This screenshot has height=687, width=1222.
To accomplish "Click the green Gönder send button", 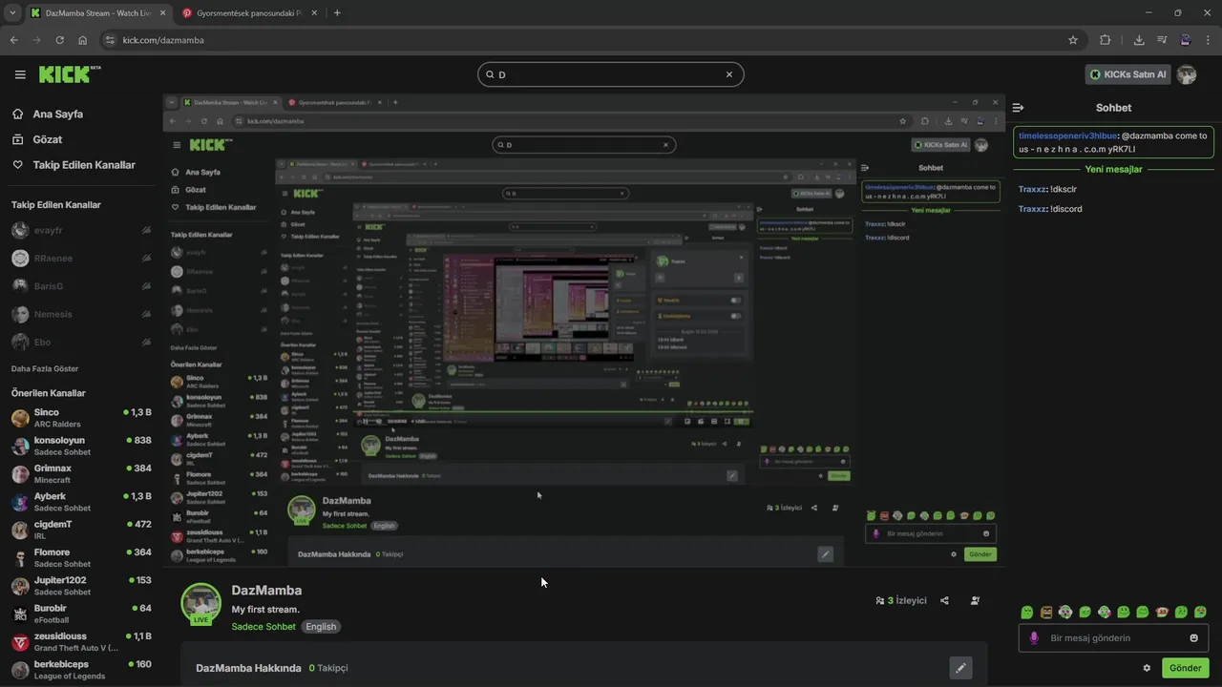I will tap(1186, 668).
